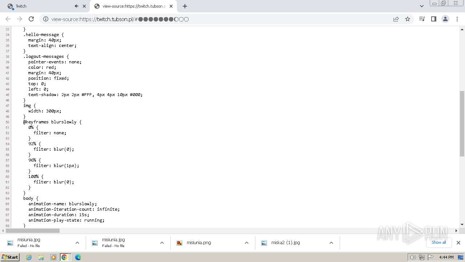
Task: Click '.logout-messages {' source line
Action: 46,56
